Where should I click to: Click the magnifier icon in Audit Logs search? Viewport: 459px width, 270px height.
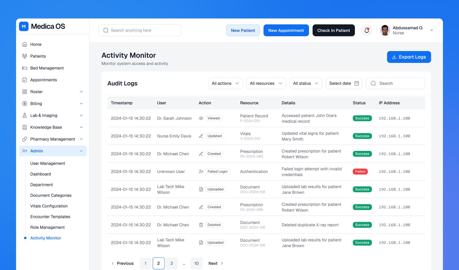[x=373, y=83]
